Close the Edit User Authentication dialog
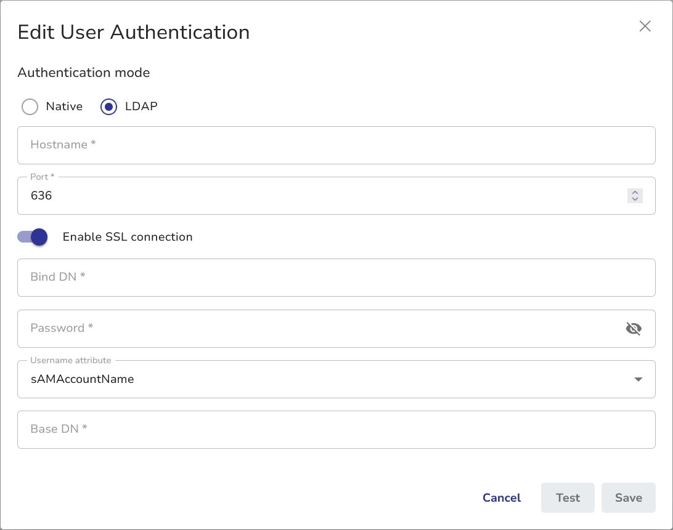The height and width of the screenshot is (530, 673). tap(645, 26)
